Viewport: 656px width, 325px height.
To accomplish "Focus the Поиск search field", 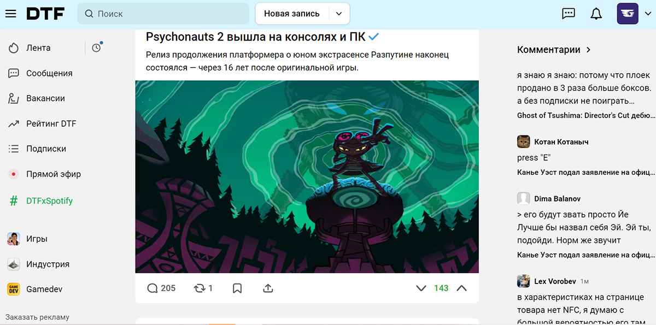I will [x=163, y=14].
